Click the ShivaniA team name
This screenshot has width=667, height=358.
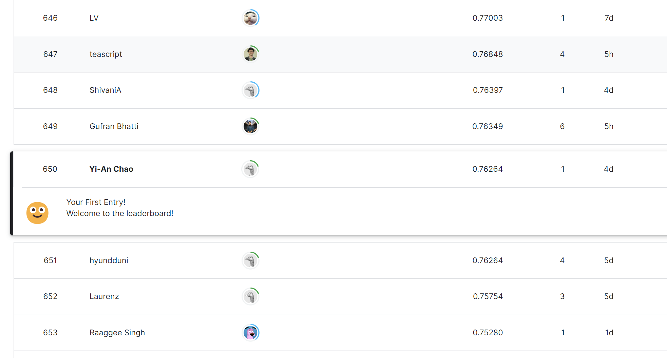[105, 90]
